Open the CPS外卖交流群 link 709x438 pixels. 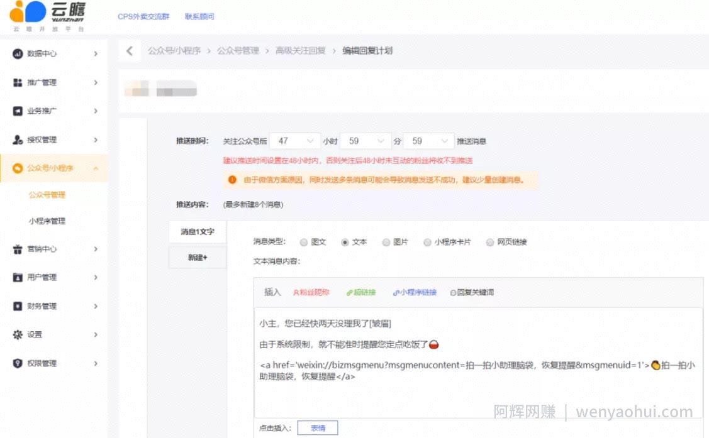pyautogui.click(x=143, y=17)
